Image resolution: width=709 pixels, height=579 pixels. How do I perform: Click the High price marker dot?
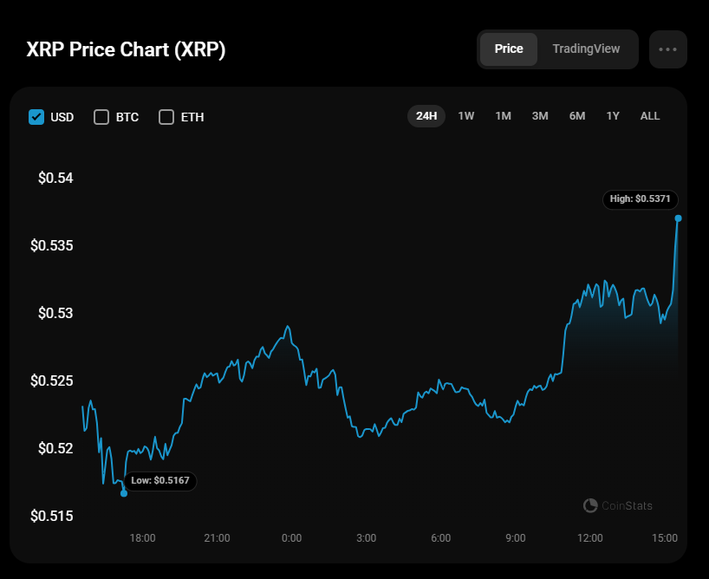click(678, 218)
